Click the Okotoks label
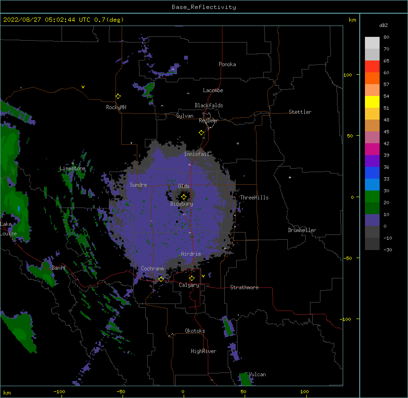Screen dimensions: 408x398 (195, 331)
